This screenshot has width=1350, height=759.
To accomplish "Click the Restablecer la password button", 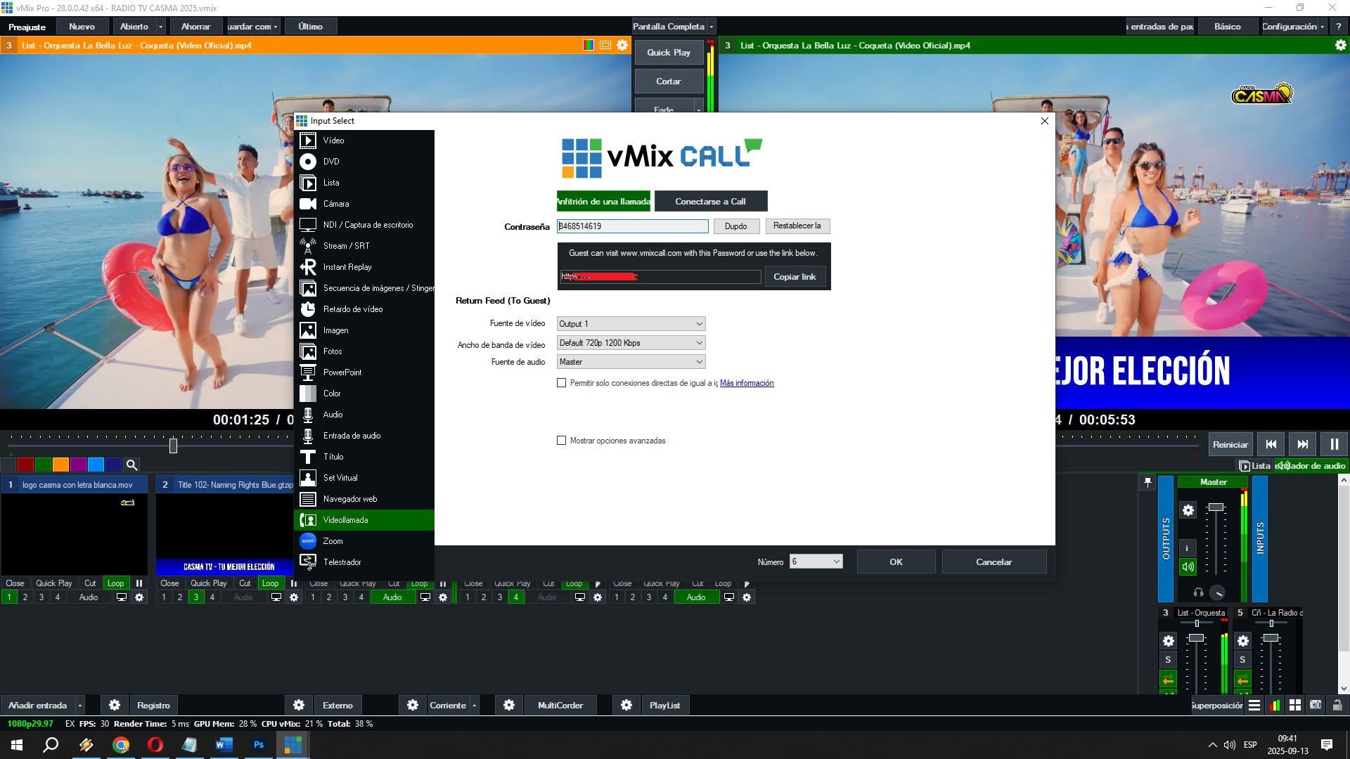I will point(797,226).
